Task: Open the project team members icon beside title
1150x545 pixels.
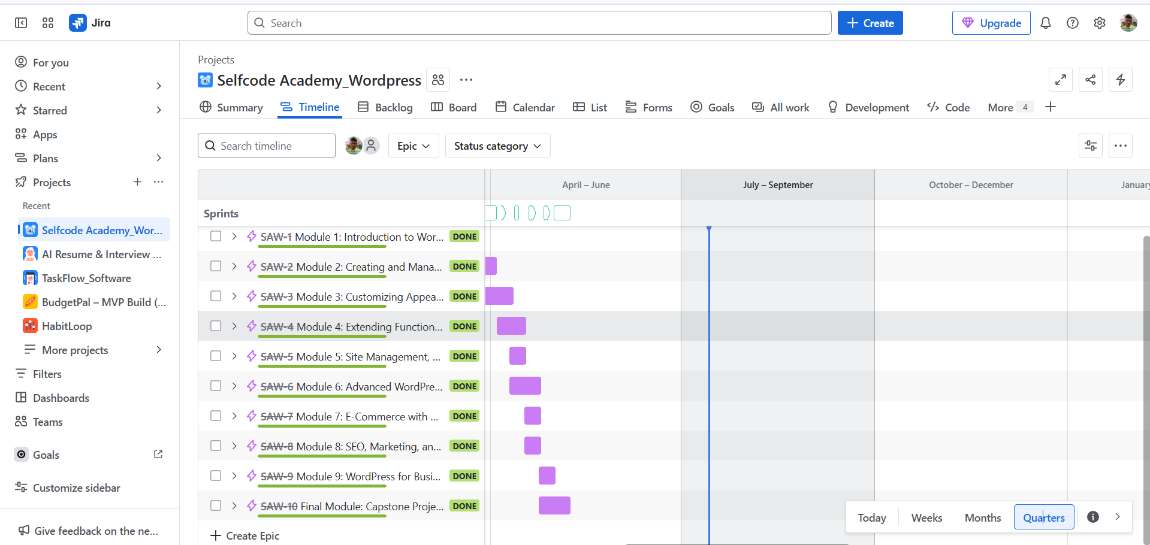Action: click(x=438, y=80)
